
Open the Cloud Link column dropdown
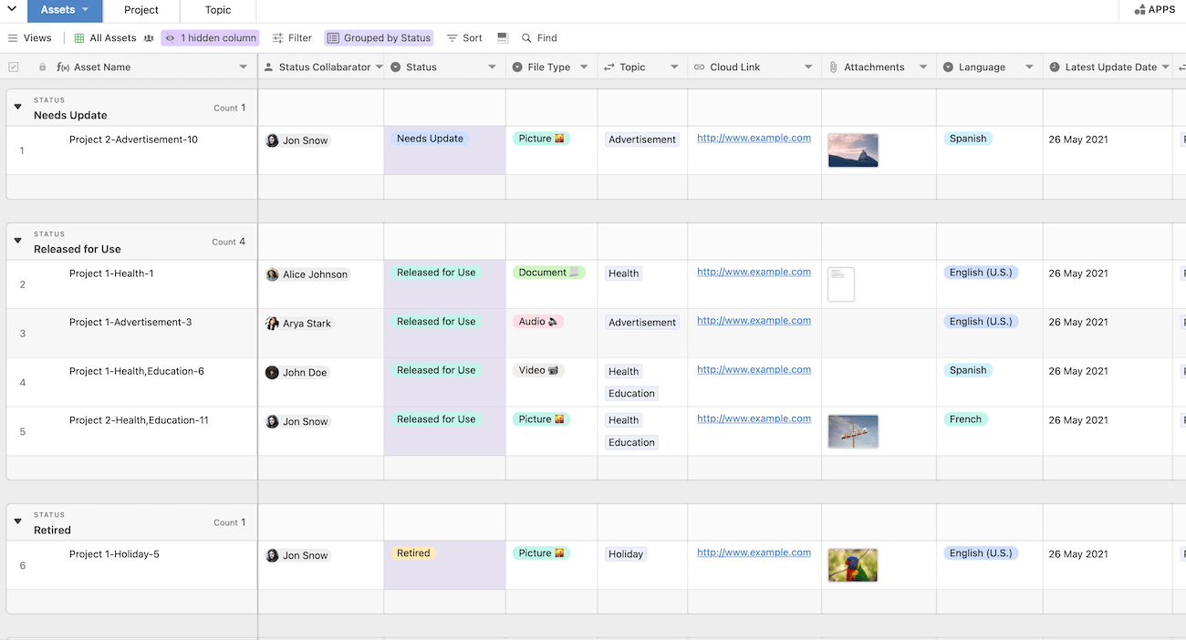[x=808, y=67]
